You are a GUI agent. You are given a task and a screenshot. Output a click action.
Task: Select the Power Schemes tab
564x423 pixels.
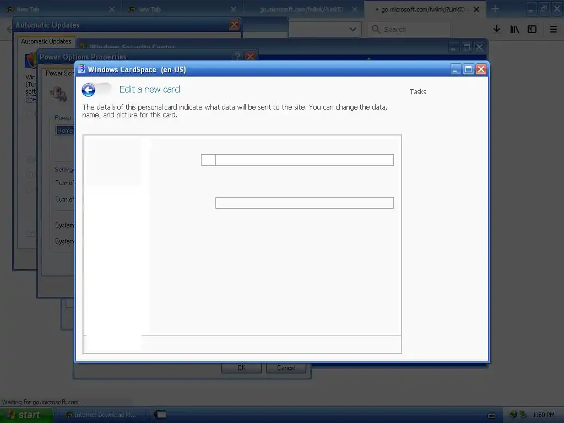[x=59, y=73]
